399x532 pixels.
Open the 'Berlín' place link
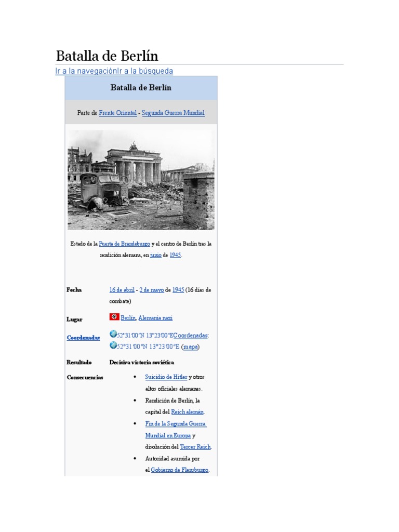(128, 318)
